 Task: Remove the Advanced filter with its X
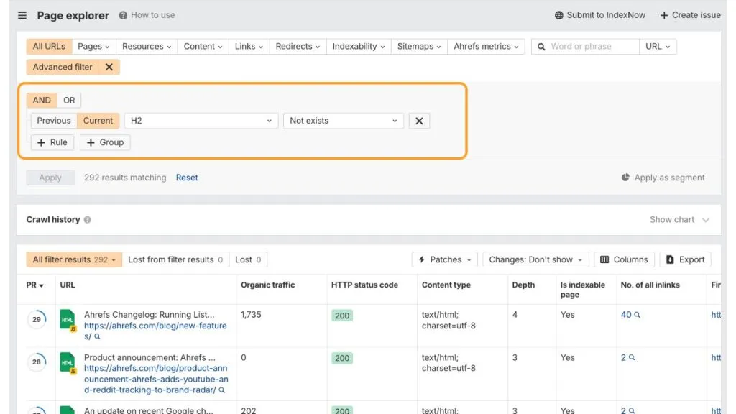[109, 67]
